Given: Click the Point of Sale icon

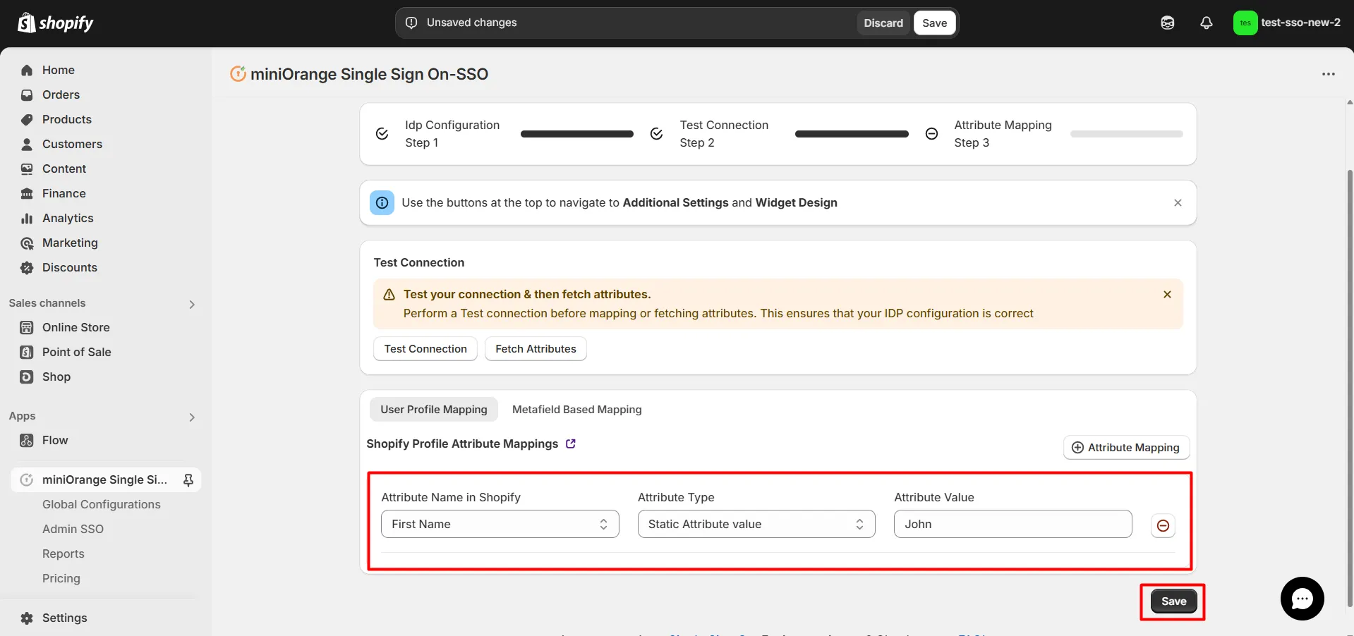Looking at the screenshot, I should pyautogui.click(x=27, y=352).
